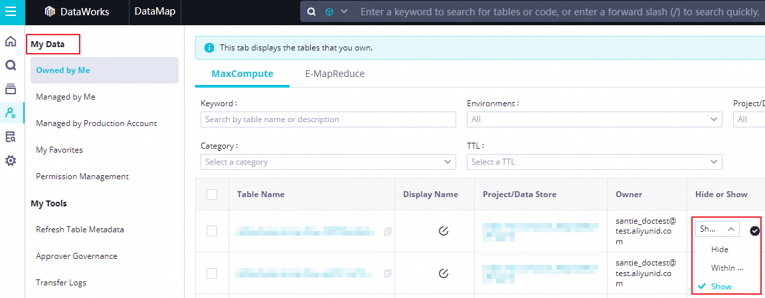Click the DataWorks title text
Image resolution: width=765 pixels, height=298 pixels.
[x=85, y=12]
